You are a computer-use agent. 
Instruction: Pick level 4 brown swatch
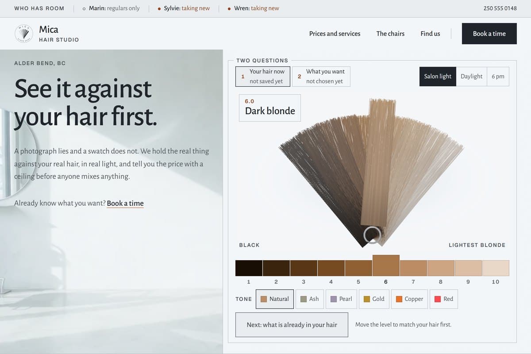331,268
